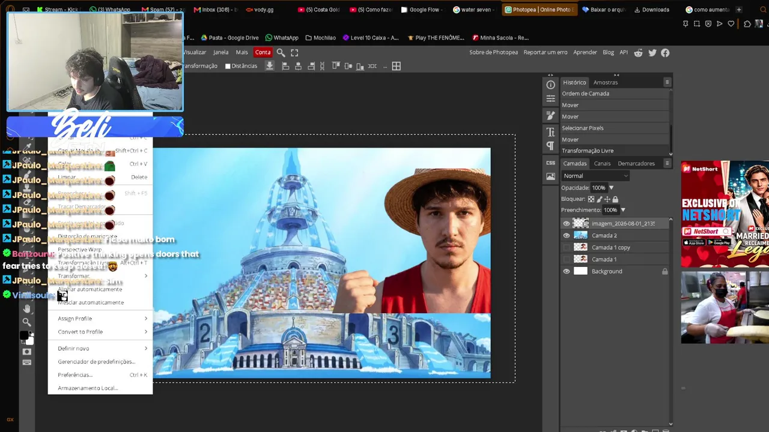The height and width of the screenshot is (432, 769).
Task: Switch to the Amostras tab
Action: pyautogui.click(x=605, y=82)
